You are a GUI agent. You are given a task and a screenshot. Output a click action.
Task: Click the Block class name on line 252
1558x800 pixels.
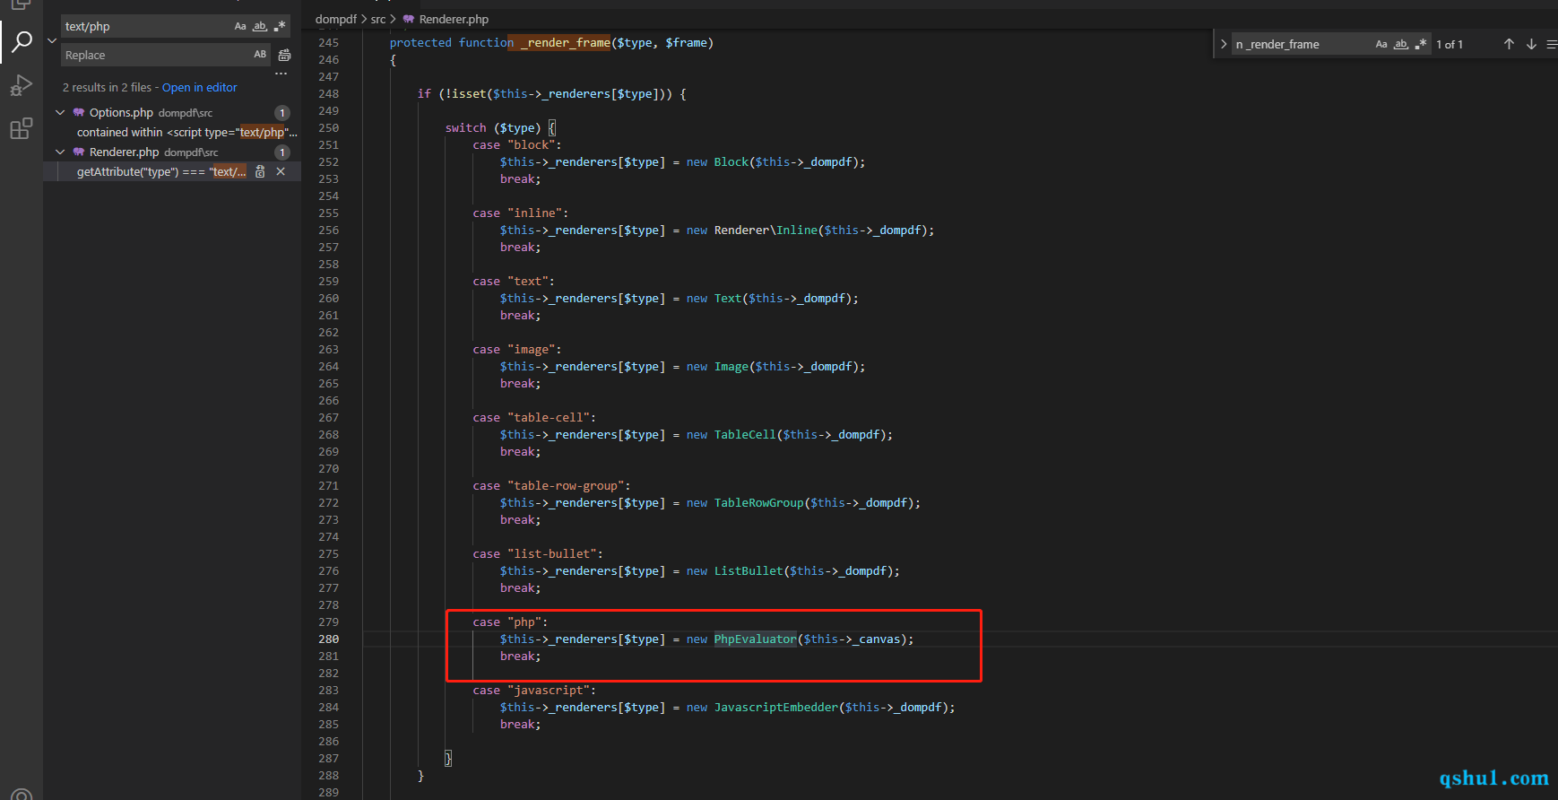[731, 162]
